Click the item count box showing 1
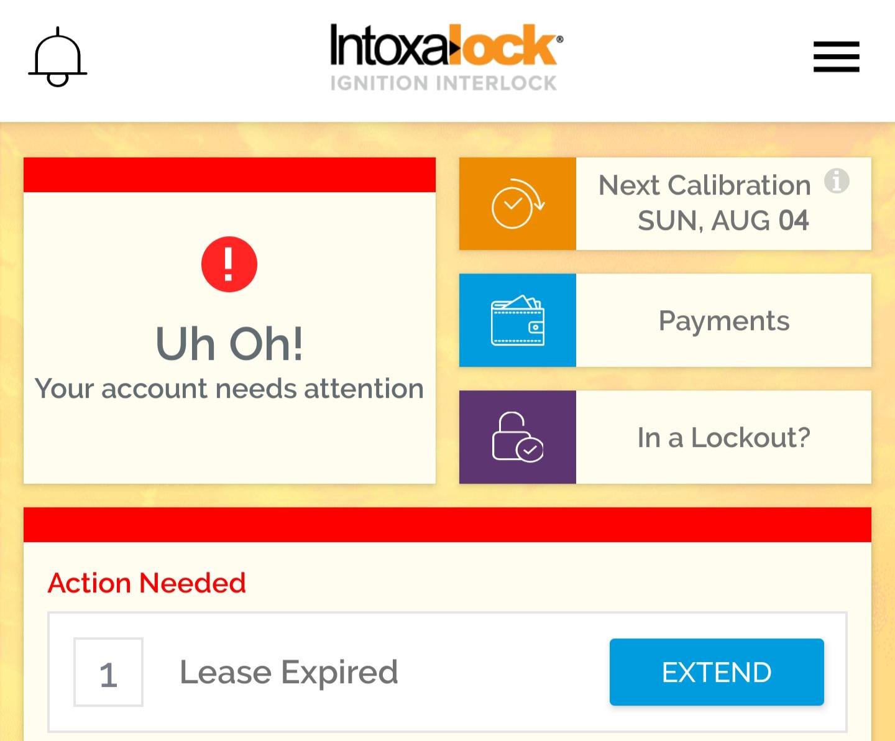 coord(108,672)
